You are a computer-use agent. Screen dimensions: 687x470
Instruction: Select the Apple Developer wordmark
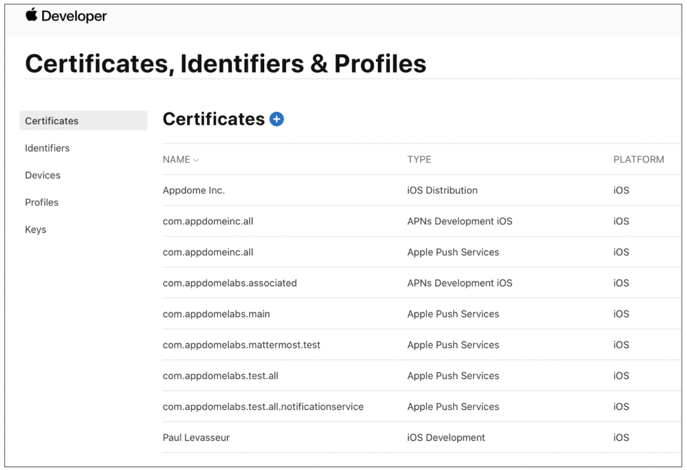tap(66, 15)
